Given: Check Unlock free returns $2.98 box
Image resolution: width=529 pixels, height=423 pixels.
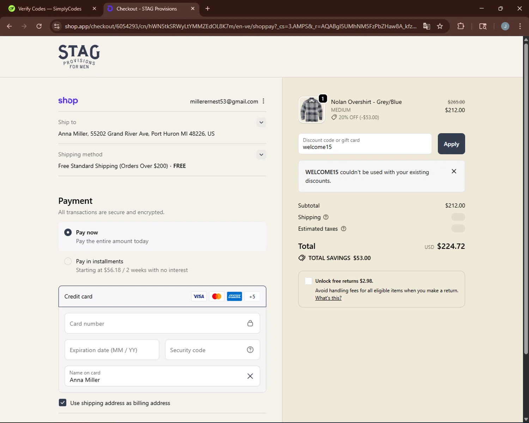Looking at the screenshot, I should [x=309, y=281].
